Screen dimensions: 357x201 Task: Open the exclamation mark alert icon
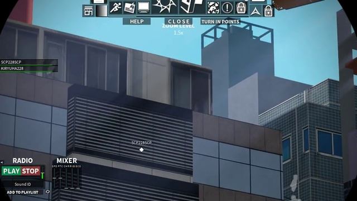pyautogui.click(x=227, y=8)
